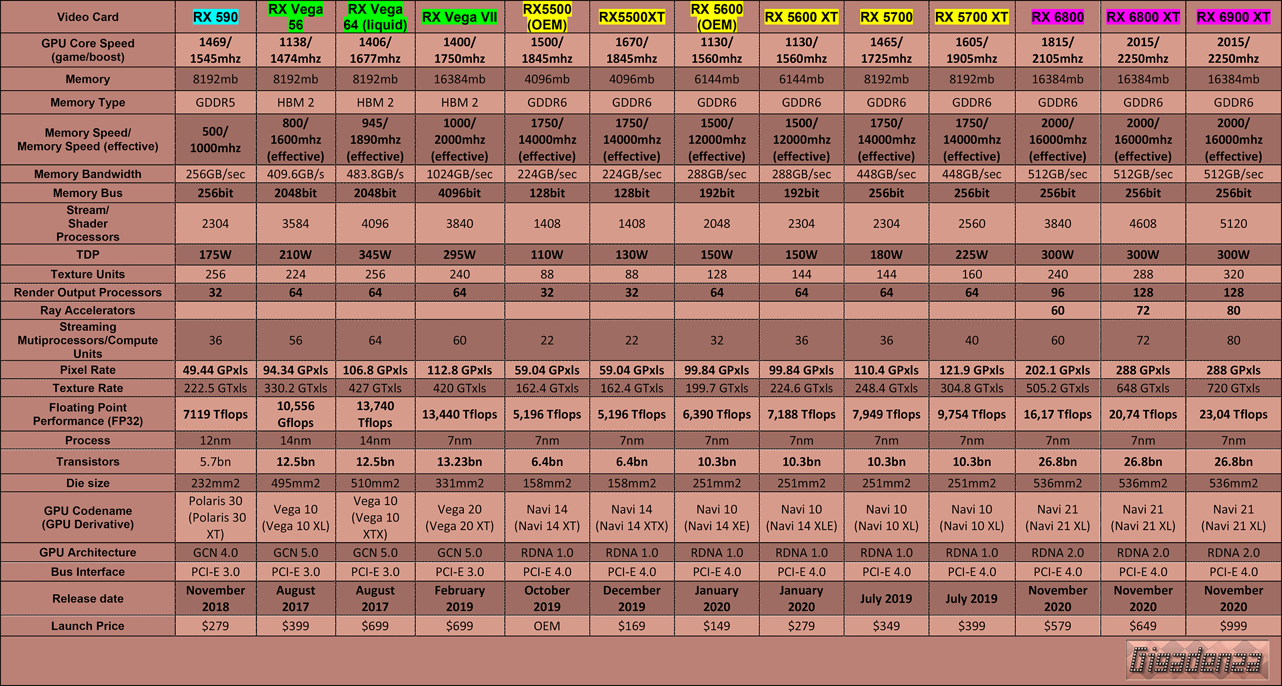Click the Launch Price row label
This screenshot has width=1282, height=686.
pos(88,626)
